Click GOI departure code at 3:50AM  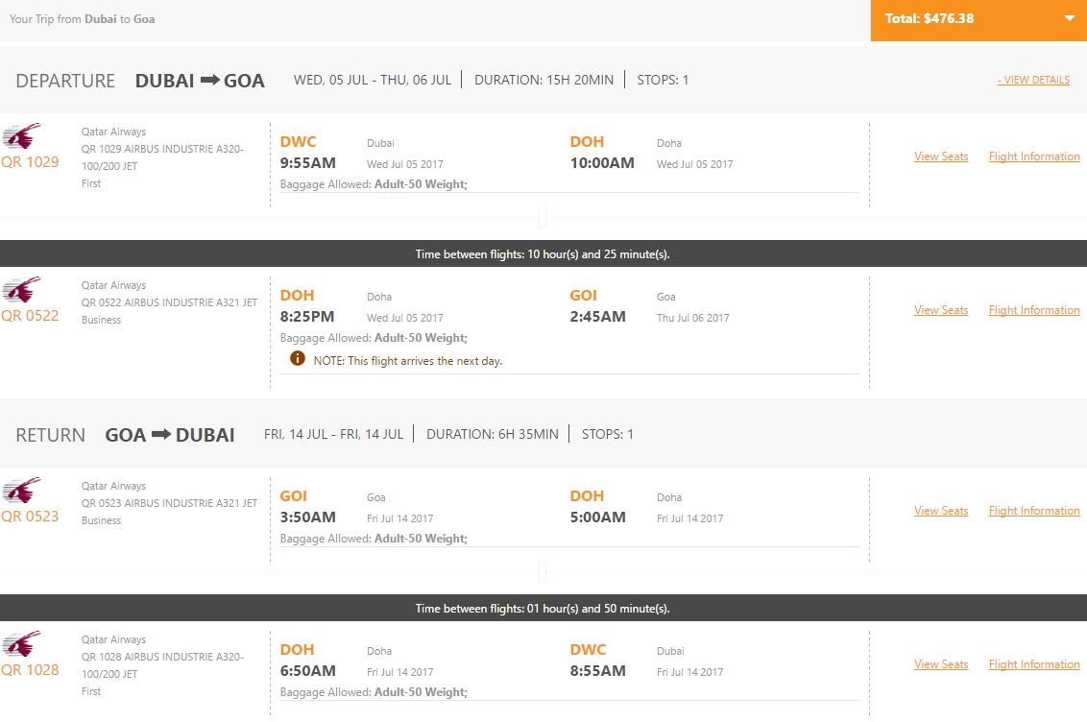(293, 496)
